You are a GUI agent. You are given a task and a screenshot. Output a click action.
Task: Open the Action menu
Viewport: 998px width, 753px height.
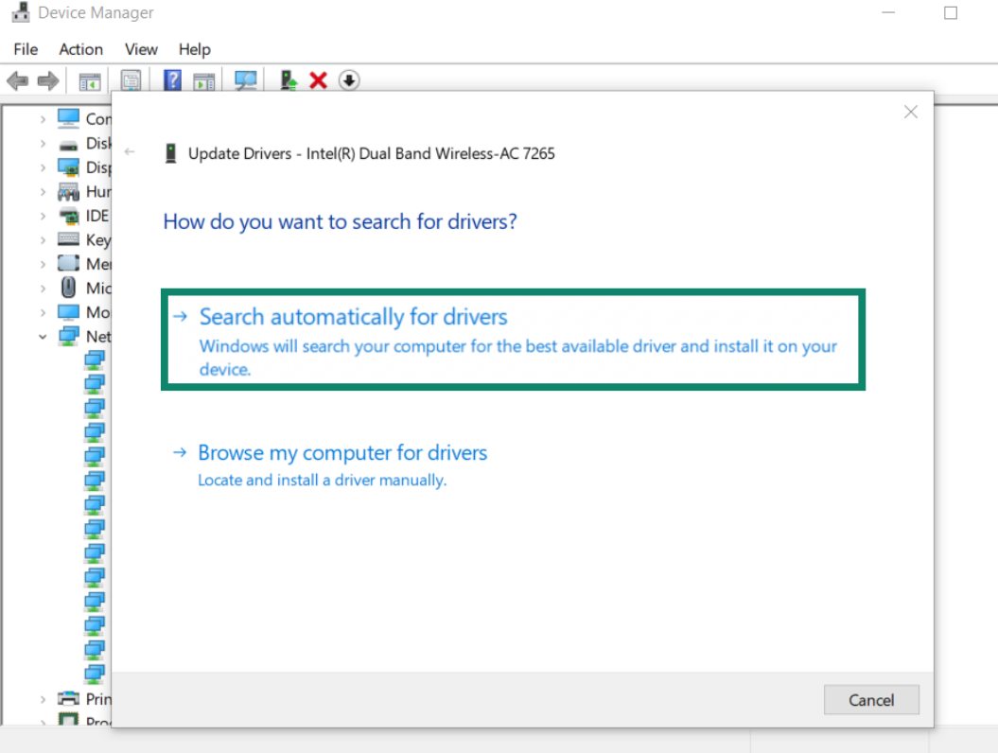[x=80, y=49]
